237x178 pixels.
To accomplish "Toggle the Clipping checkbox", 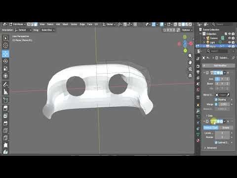I will click(x=216, y=99).
